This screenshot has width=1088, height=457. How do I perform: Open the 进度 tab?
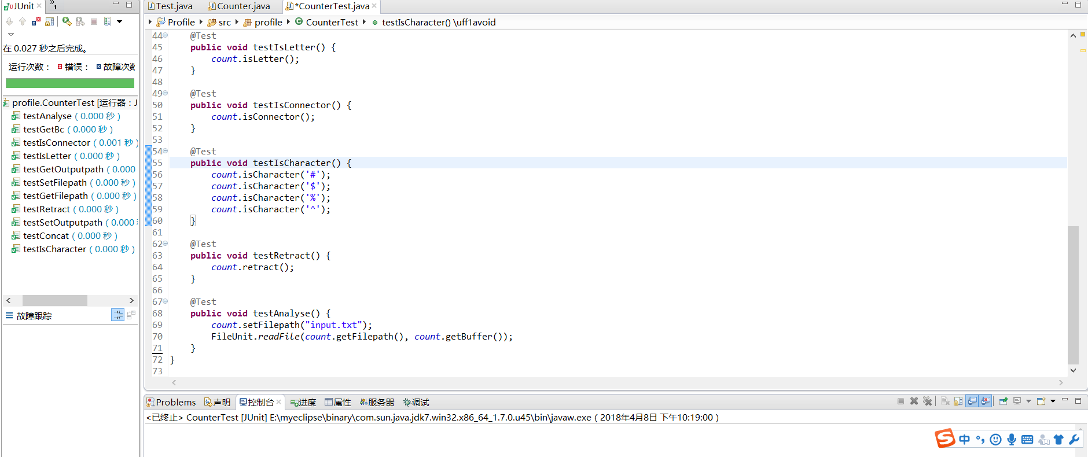[303, 402]
